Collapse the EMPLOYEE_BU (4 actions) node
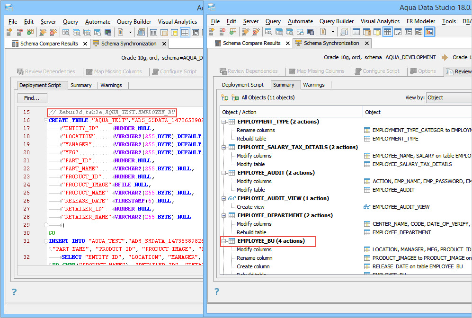 (224, 241)
